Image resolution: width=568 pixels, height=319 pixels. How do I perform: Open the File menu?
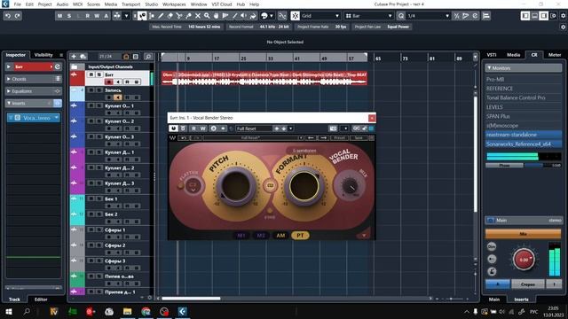click(17, 4)
